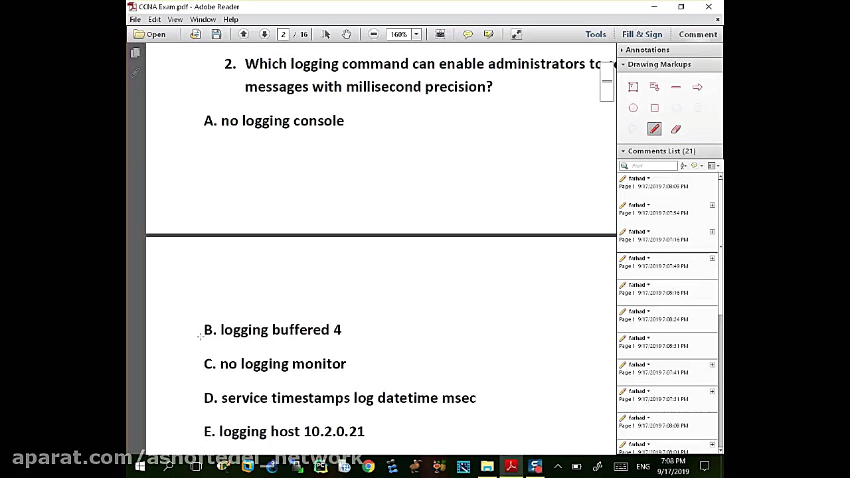Close the document with small x button

click(717, 19)
